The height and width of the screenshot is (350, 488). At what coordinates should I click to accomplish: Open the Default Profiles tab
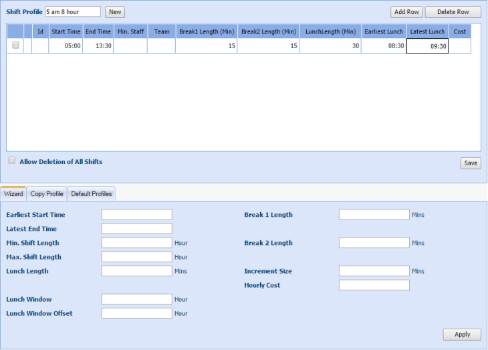(92, 194)
